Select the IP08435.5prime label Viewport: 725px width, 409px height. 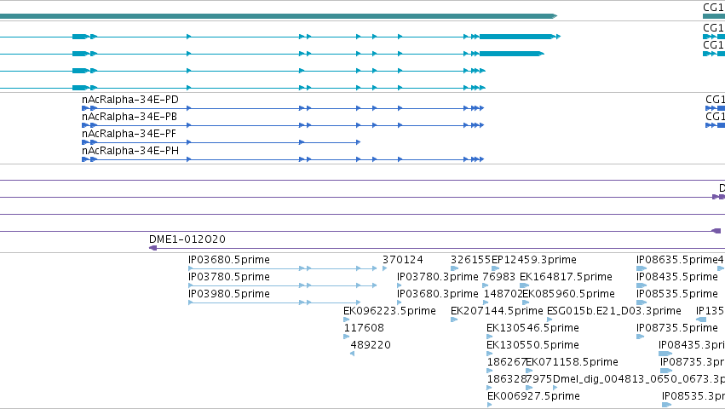coord(677,277)
